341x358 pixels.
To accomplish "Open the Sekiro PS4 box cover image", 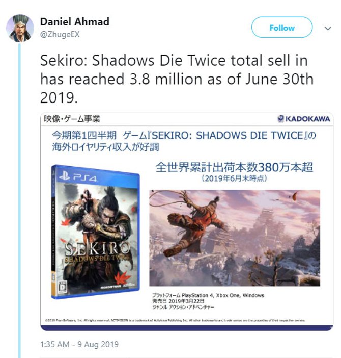I will pos(96,232).
